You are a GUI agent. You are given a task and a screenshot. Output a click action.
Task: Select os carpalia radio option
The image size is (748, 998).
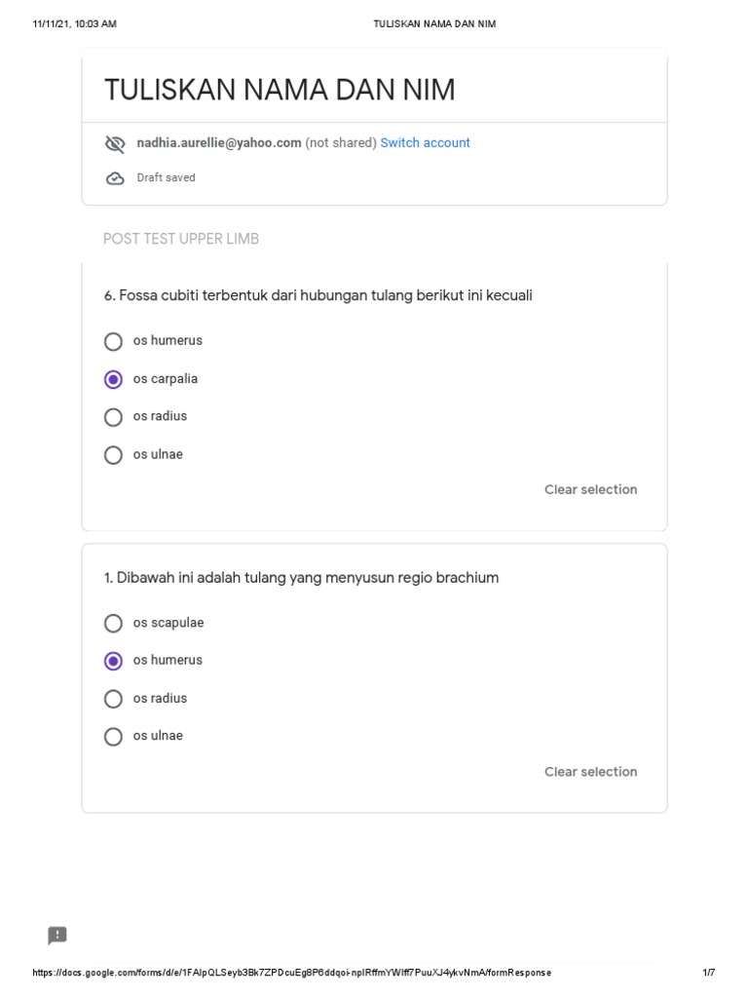click(x=113, y=379)
